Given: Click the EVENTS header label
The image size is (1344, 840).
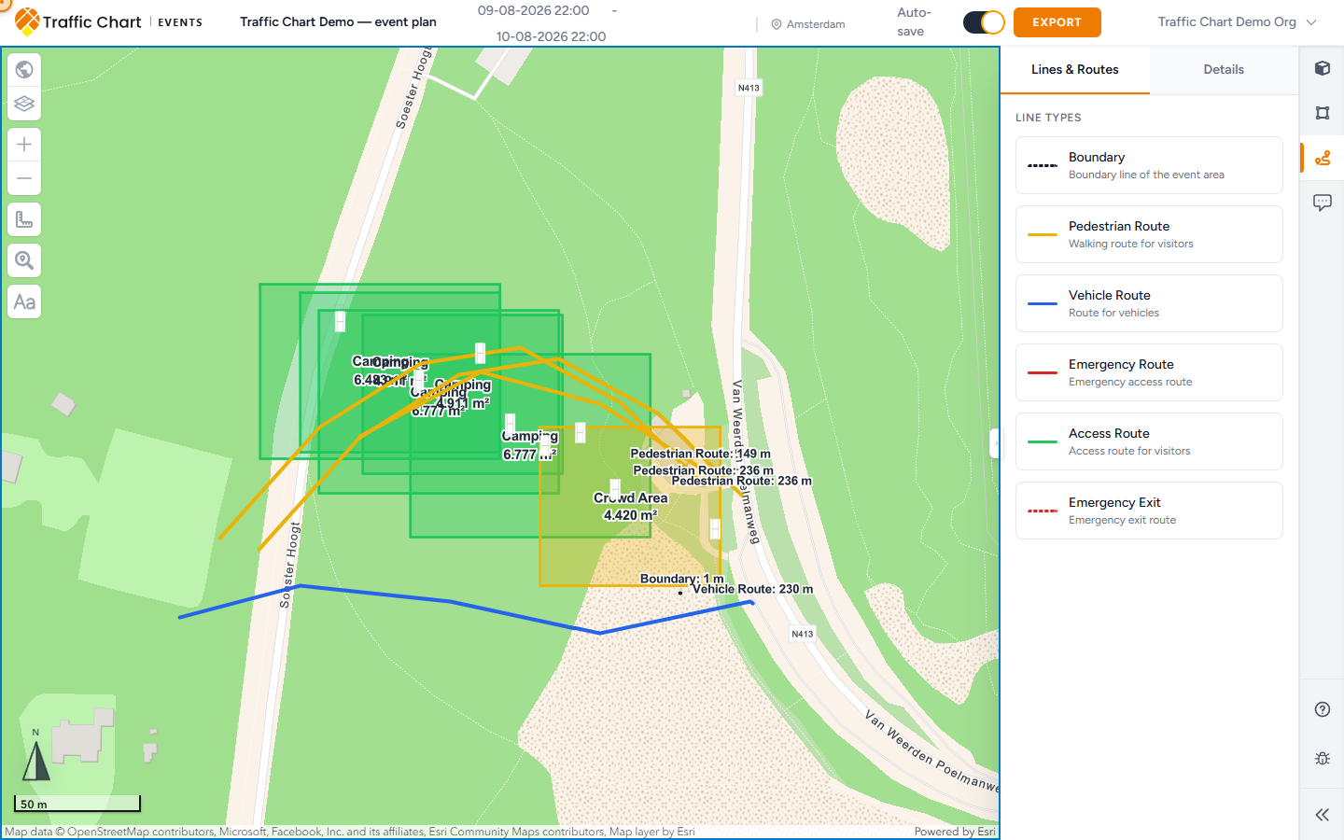Looking at the screenshot, I should pyautogui.click(x=180, y=22).
